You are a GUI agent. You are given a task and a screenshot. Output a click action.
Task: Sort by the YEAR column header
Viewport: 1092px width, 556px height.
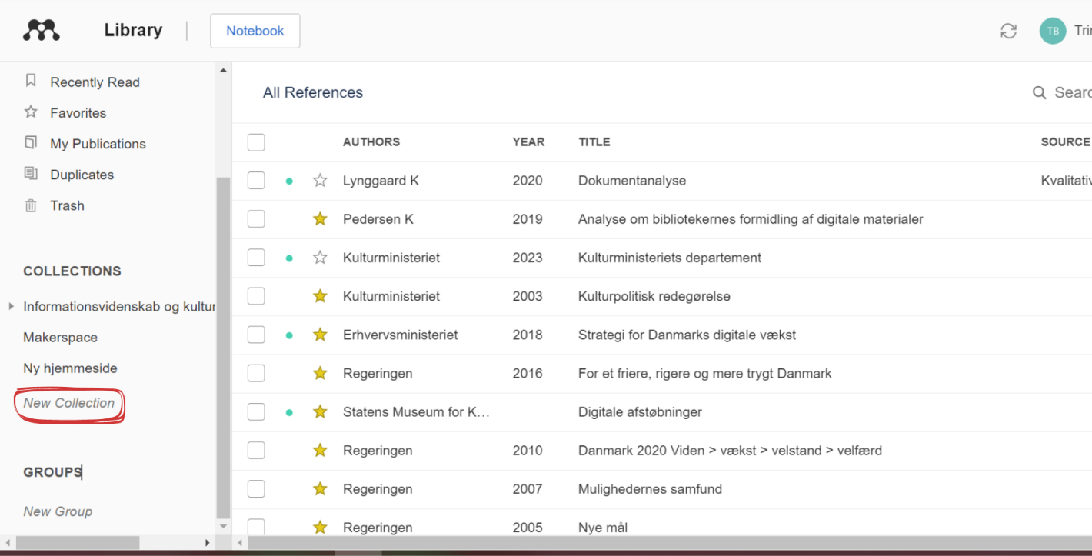[x=528, y=141]
